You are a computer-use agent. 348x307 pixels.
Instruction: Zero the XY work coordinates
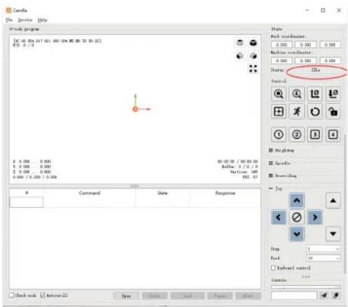point(315,94)
